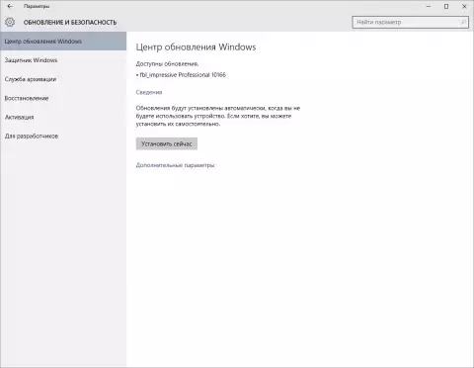Image resolution: width=474 pixels, height=368 pixels.
Task: Click the search magnifier icon
Action: point(463,22)
